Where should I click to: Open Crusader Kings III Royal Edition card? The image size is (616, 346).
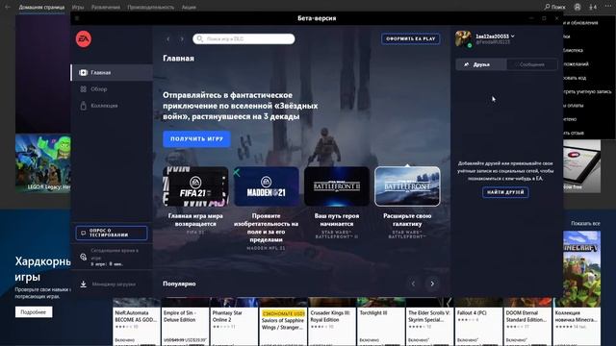(332, 322)
